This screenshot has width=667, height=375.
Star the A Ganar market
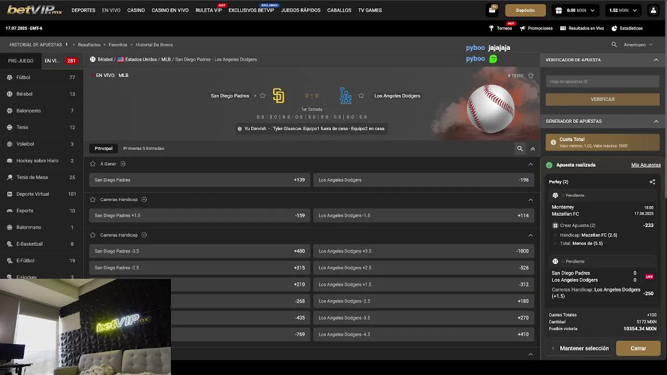point(93,164)
